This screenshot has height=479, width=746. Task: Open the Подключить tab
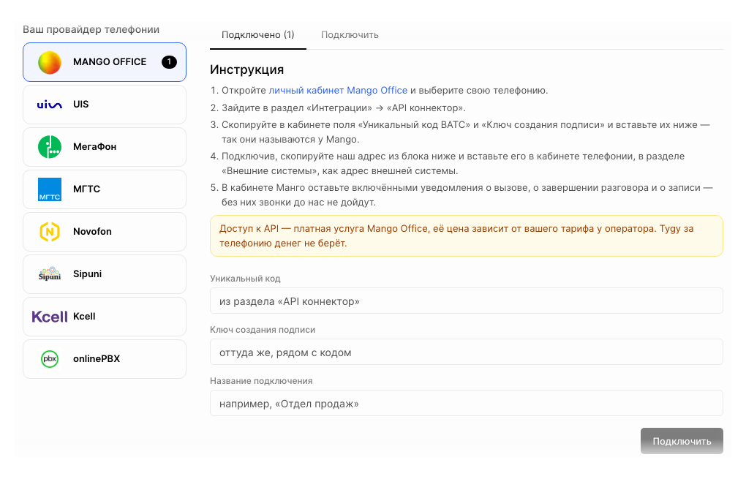click(x=350, y=34)
